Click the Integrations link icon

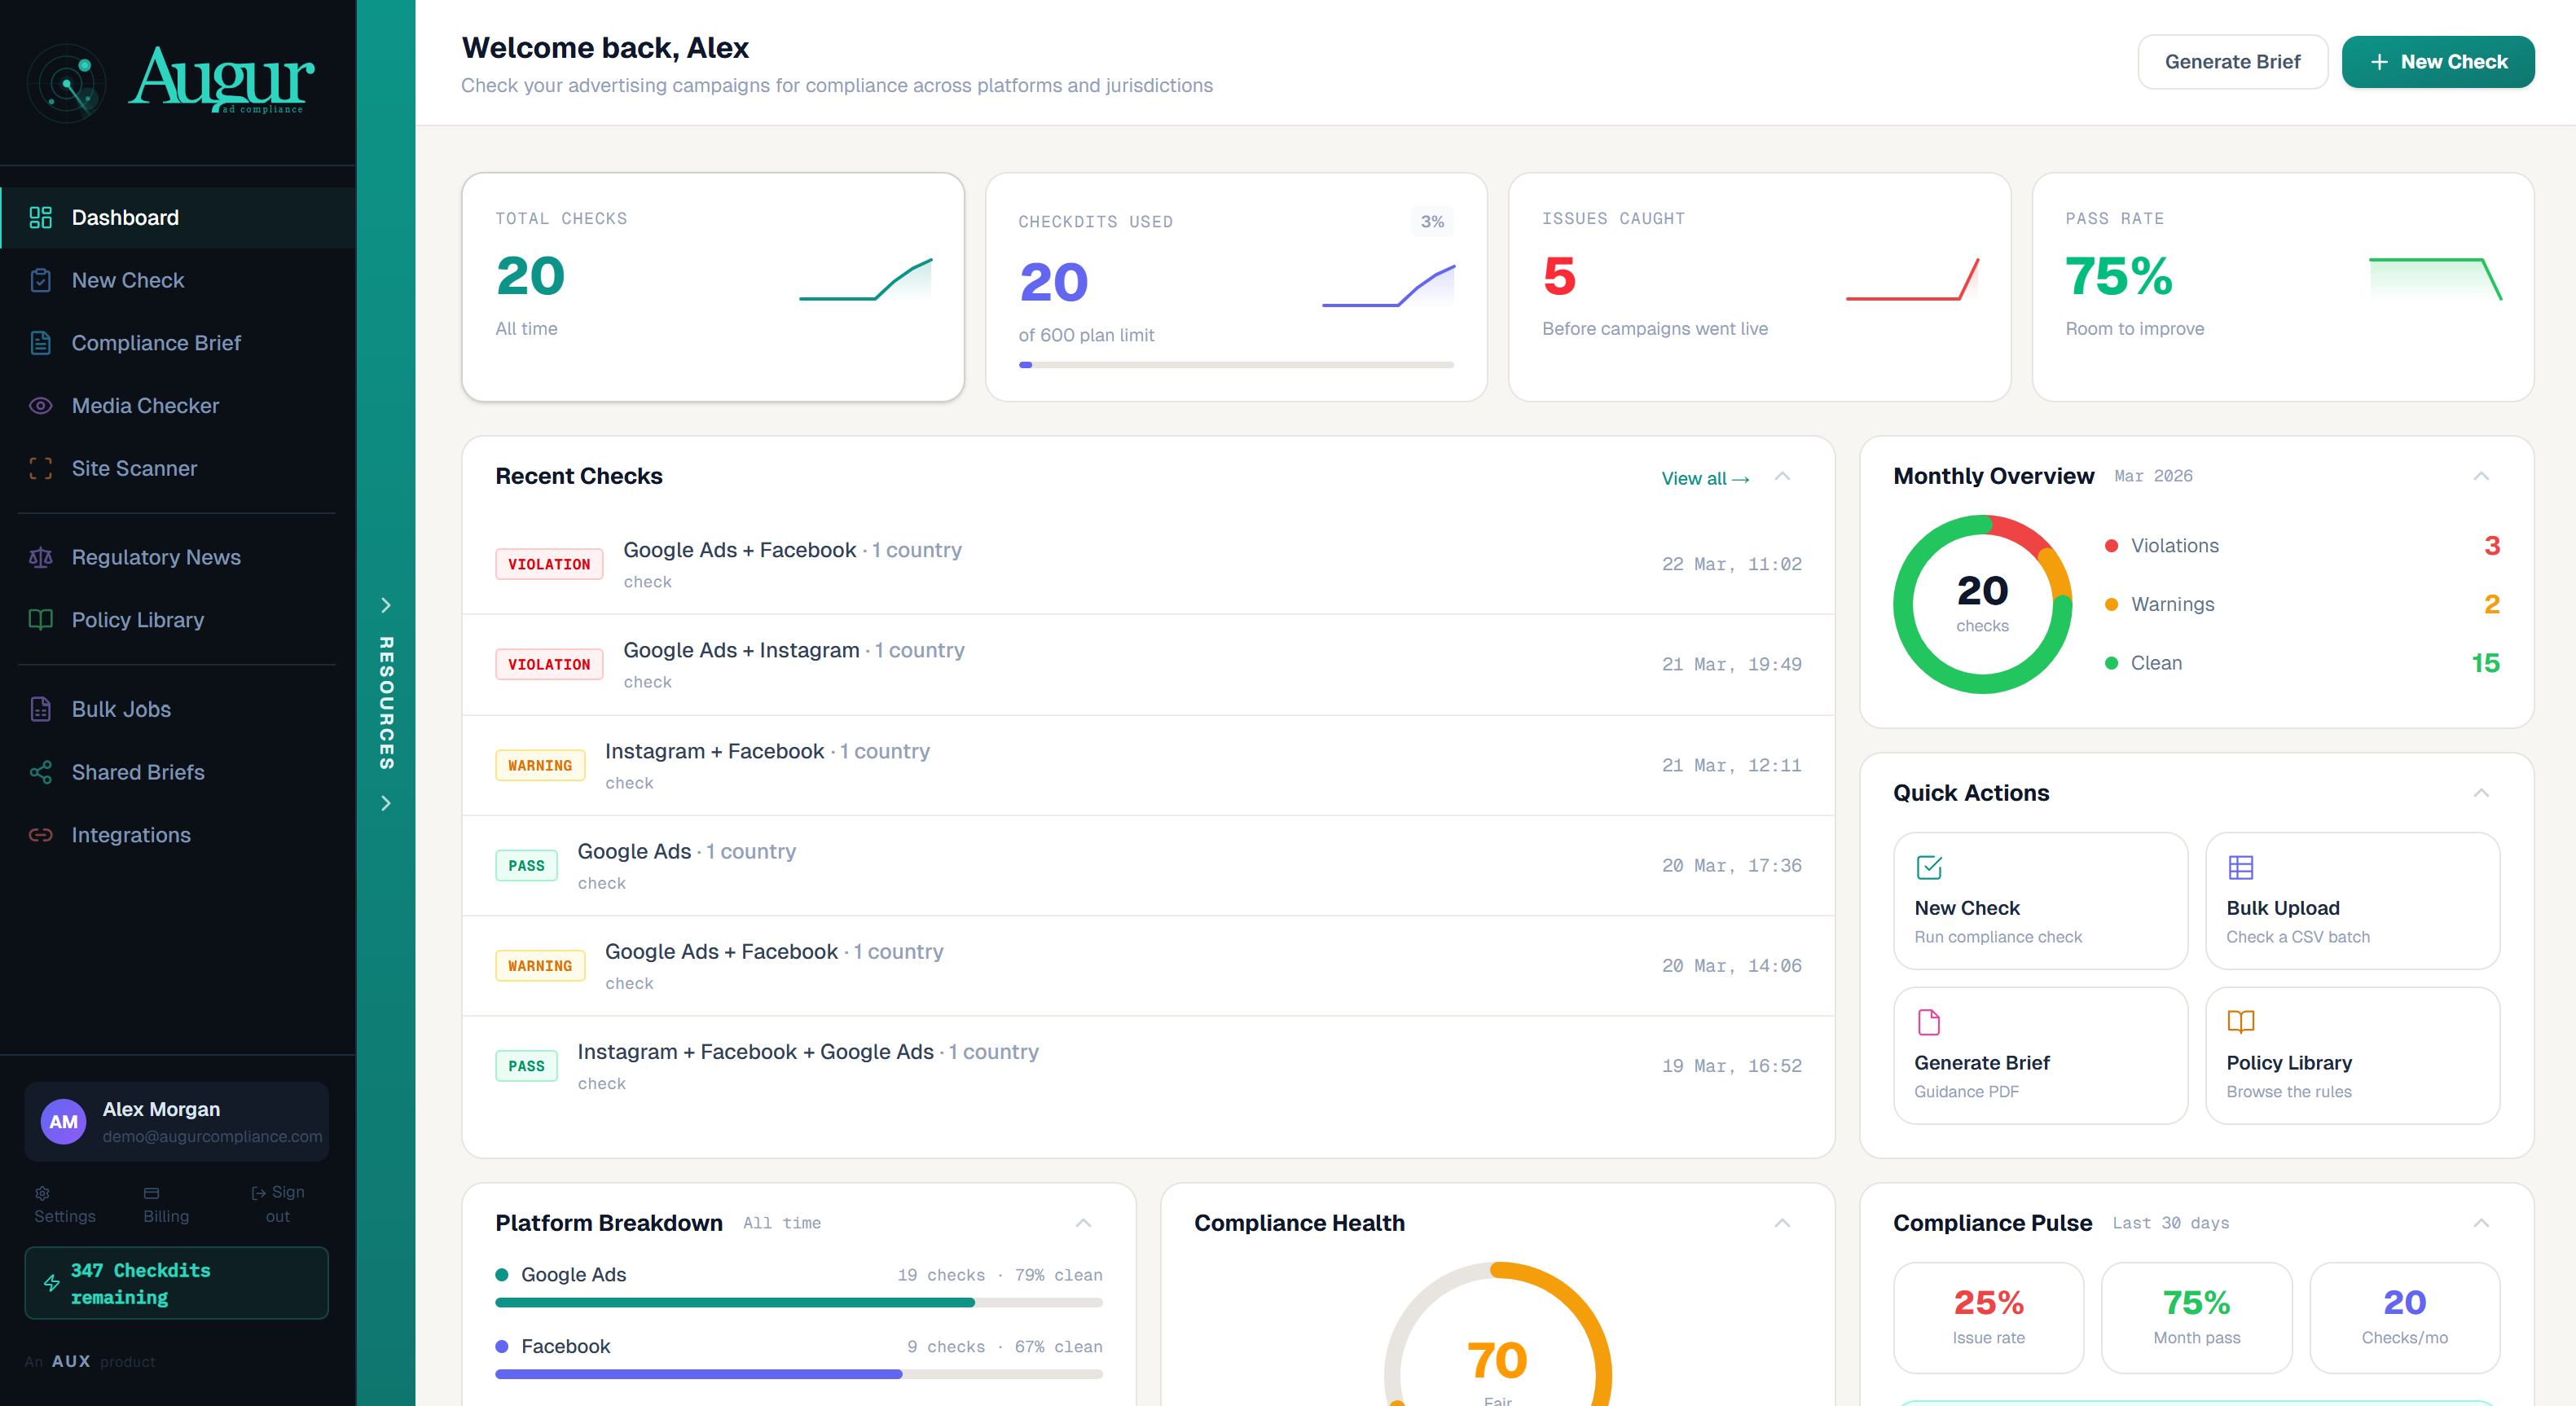(40, 835)
